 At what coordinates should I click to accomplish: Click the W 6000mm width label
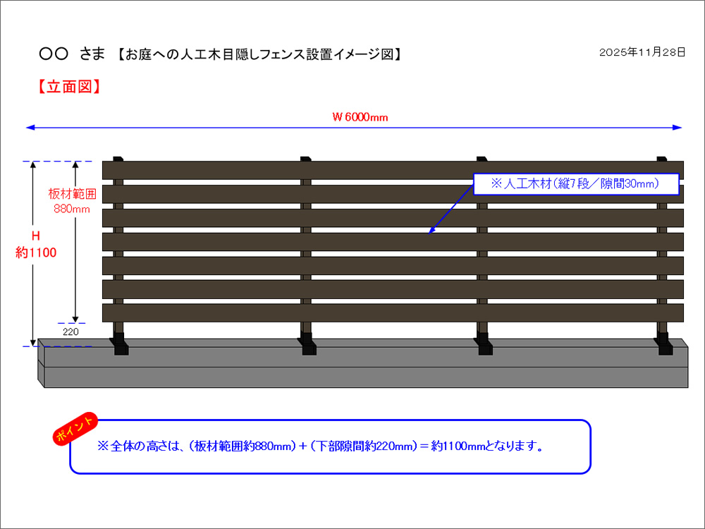click(x=360, y=117)
